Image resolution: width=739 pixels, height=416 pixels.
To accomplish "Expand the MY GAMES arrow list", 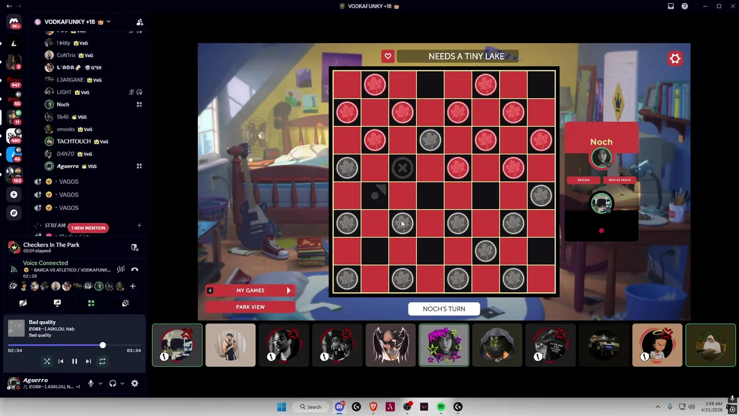I will [289, 291].
